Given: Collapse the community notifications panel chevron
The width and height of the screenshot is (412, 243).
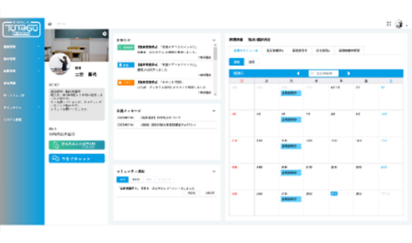Looking at the screenshot, I should (x=214, y=171).
